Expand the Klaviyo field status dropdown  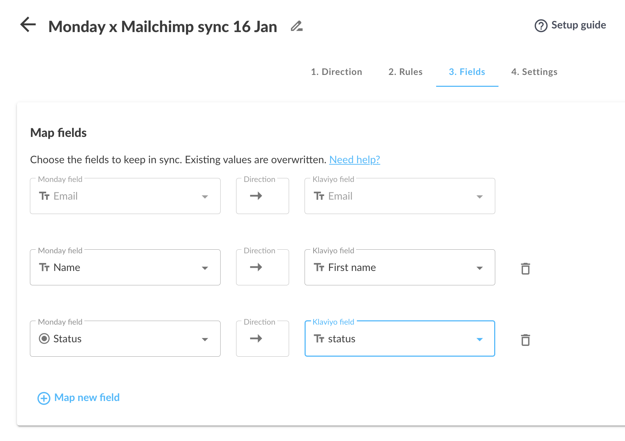click(479, 339)
